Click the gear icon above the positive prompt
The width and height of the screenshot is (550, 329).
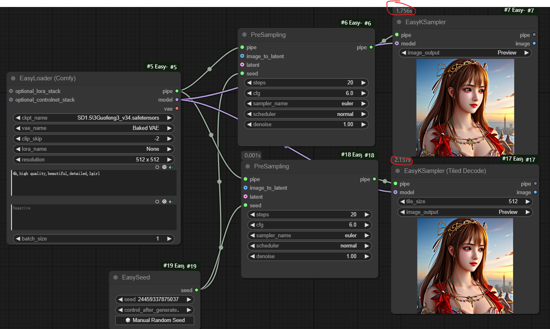[164, 167]
